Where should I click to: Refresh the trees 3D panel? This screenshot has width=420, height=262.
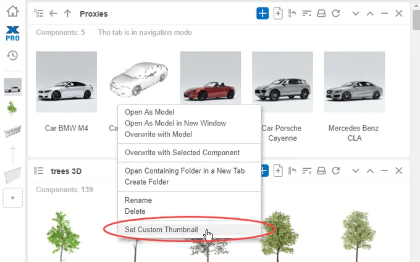coord(335,171)
